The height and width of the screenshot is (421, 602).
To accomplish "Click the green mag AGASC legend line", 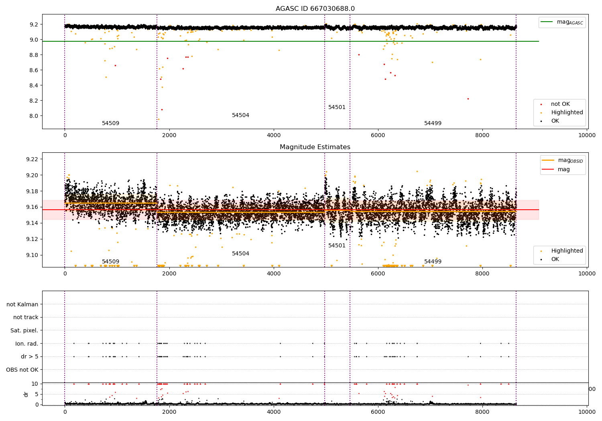I will (x=547, y=22).
